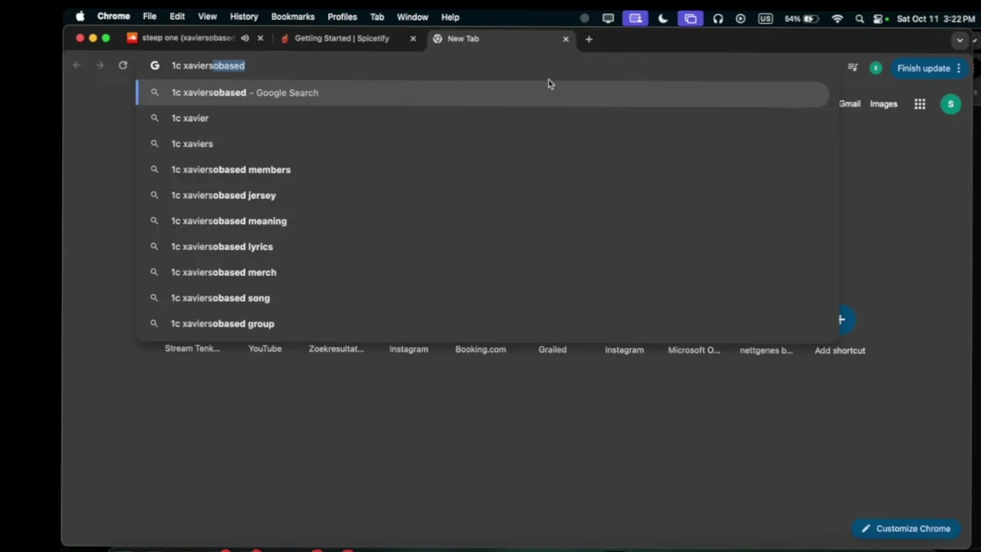Open the Google apps grid

click(x=920, y=104)
